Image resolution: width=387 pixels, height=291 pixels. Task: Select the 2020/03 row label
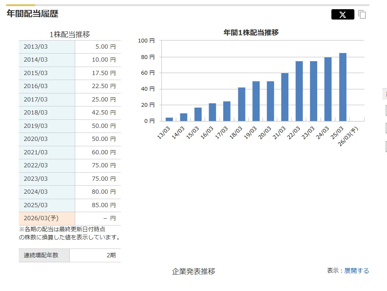pyautogui.click(x=47, y=139)
